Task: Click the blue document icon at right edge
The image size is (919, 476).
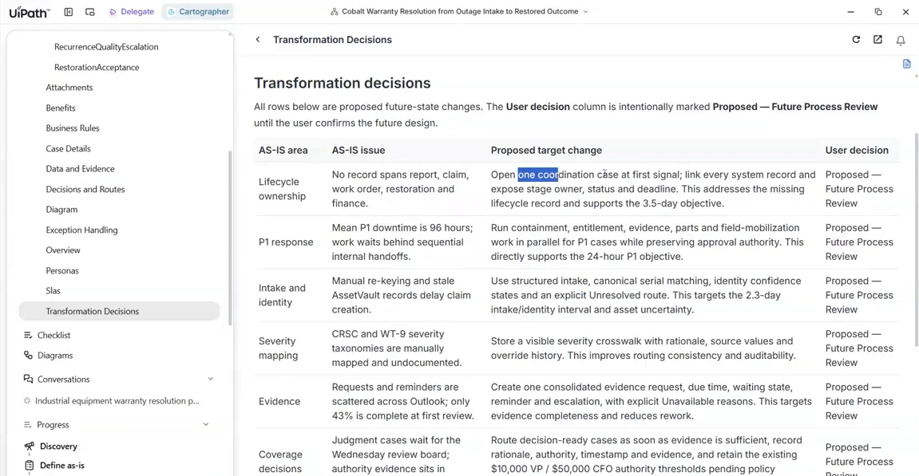Action: click(907, 64)
